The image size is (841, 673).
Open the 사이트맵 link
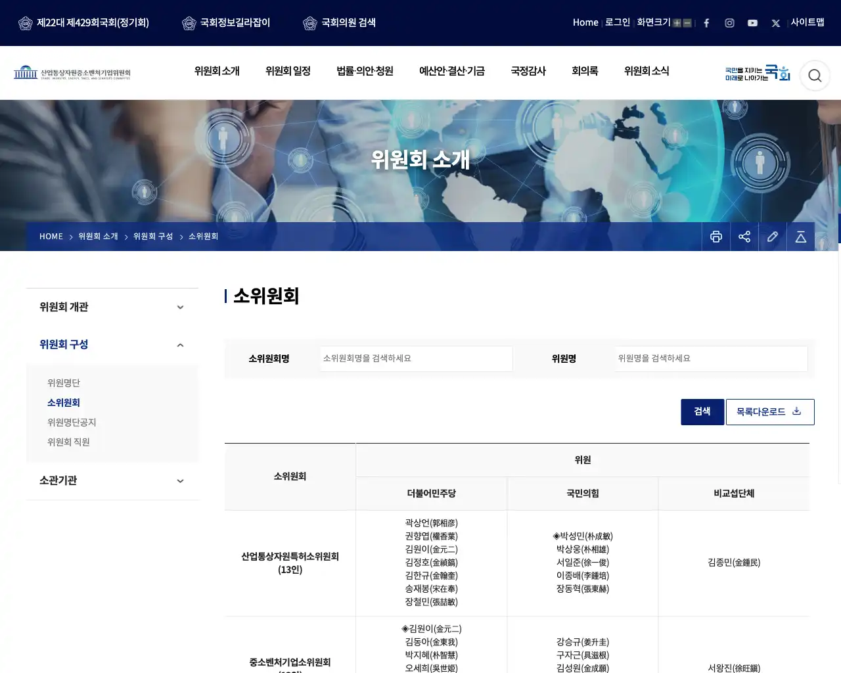point(807,22)
